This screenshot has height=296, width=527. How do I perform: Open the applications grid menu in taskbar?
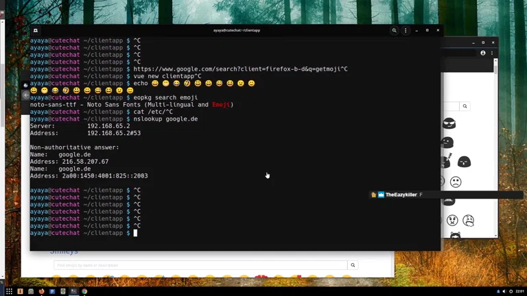pos(9,291)
